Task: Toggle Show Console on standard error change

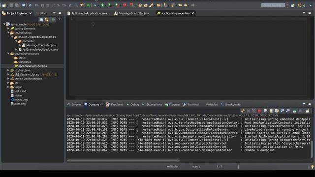Action: (288, 111)
